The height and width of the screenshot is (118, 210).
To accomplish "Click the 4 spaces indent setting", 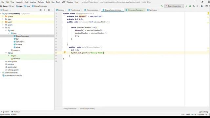I will click(200, 115).
